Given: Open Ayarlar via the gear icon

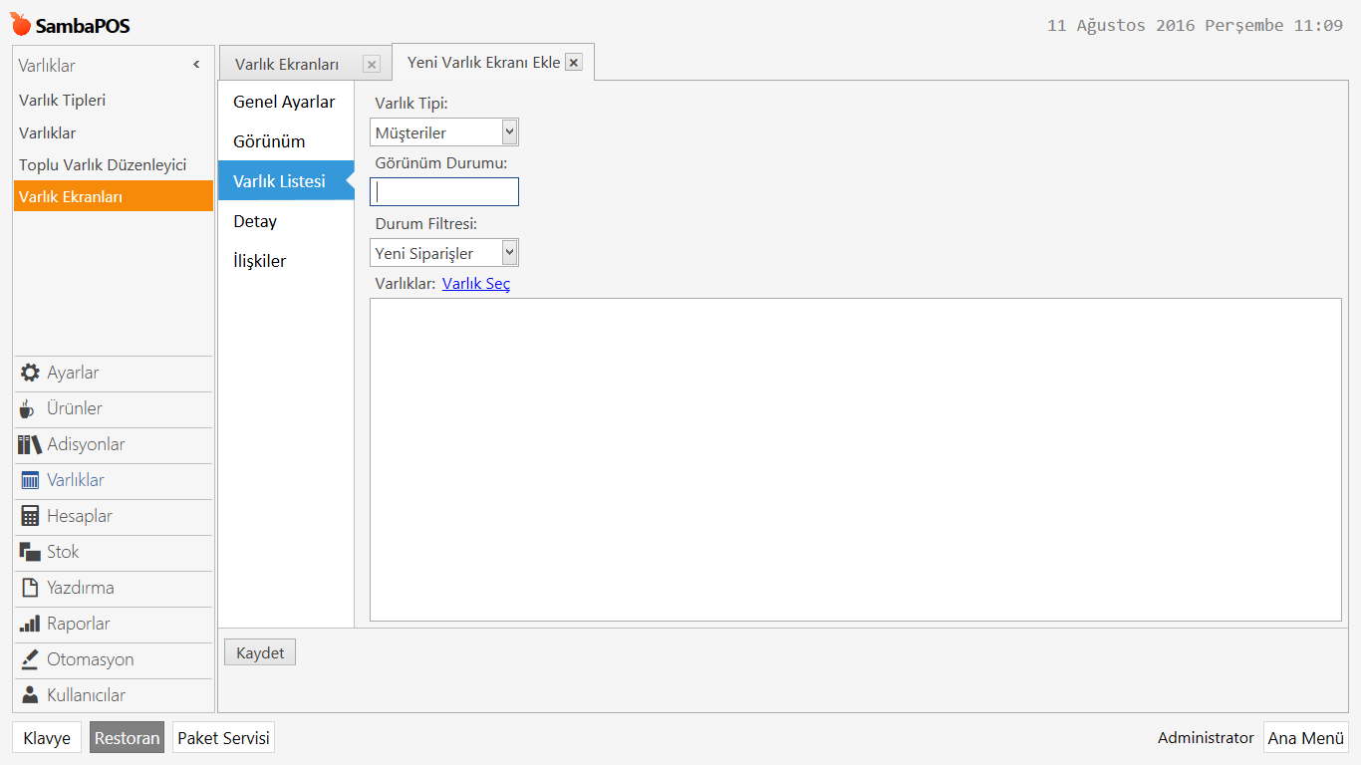Looking at the screenshot, I should click(30, 373).
